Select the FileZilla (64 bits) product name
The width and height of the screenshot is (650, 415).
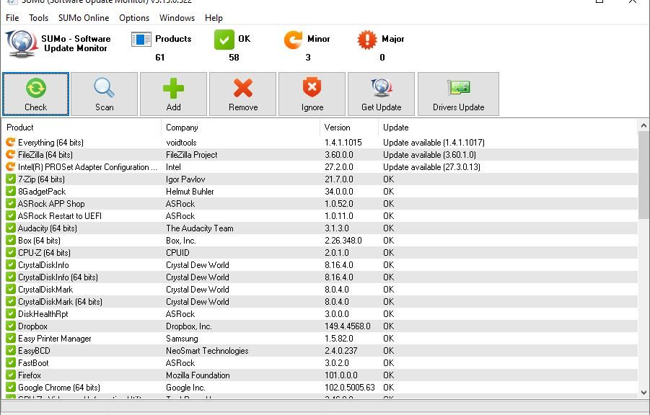tap(45, 155)
